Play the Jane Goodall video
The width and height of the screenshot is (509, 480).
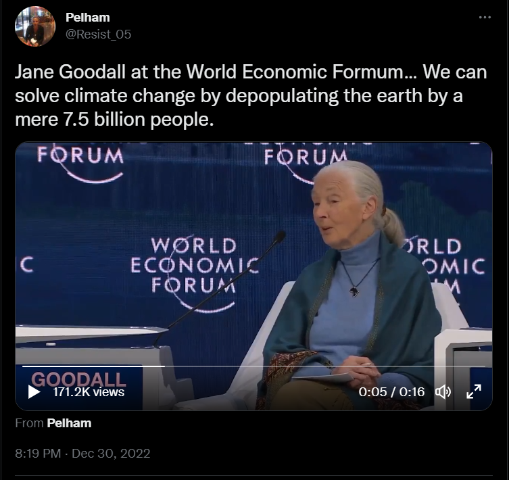pos(34,391)
